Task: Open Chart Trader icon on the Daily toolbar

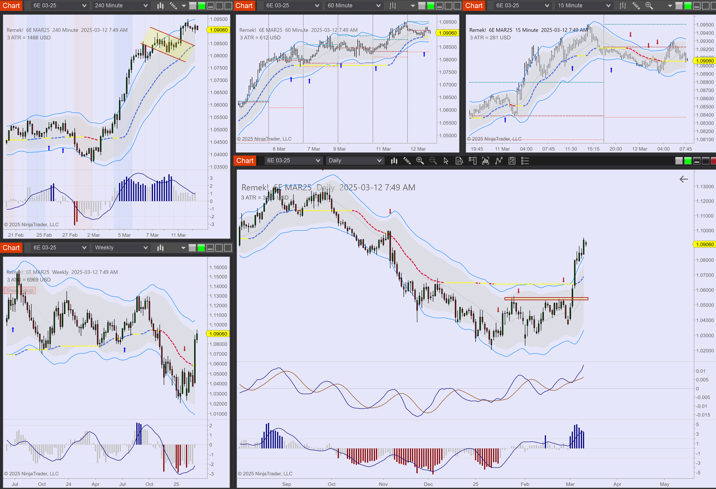Action: click(472, 160)
